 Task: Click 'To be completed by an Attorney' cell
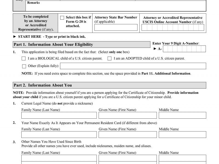click(x=36, y=23)
